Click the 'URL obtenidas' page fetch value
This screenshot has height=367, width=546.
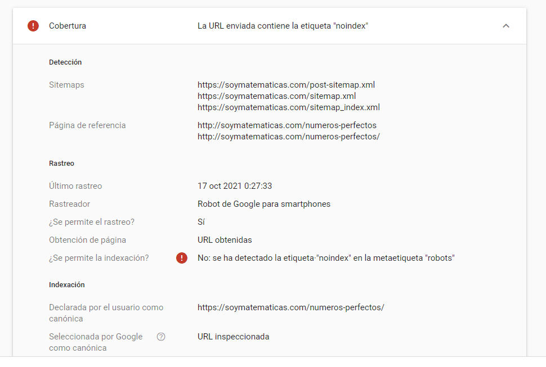225,240
